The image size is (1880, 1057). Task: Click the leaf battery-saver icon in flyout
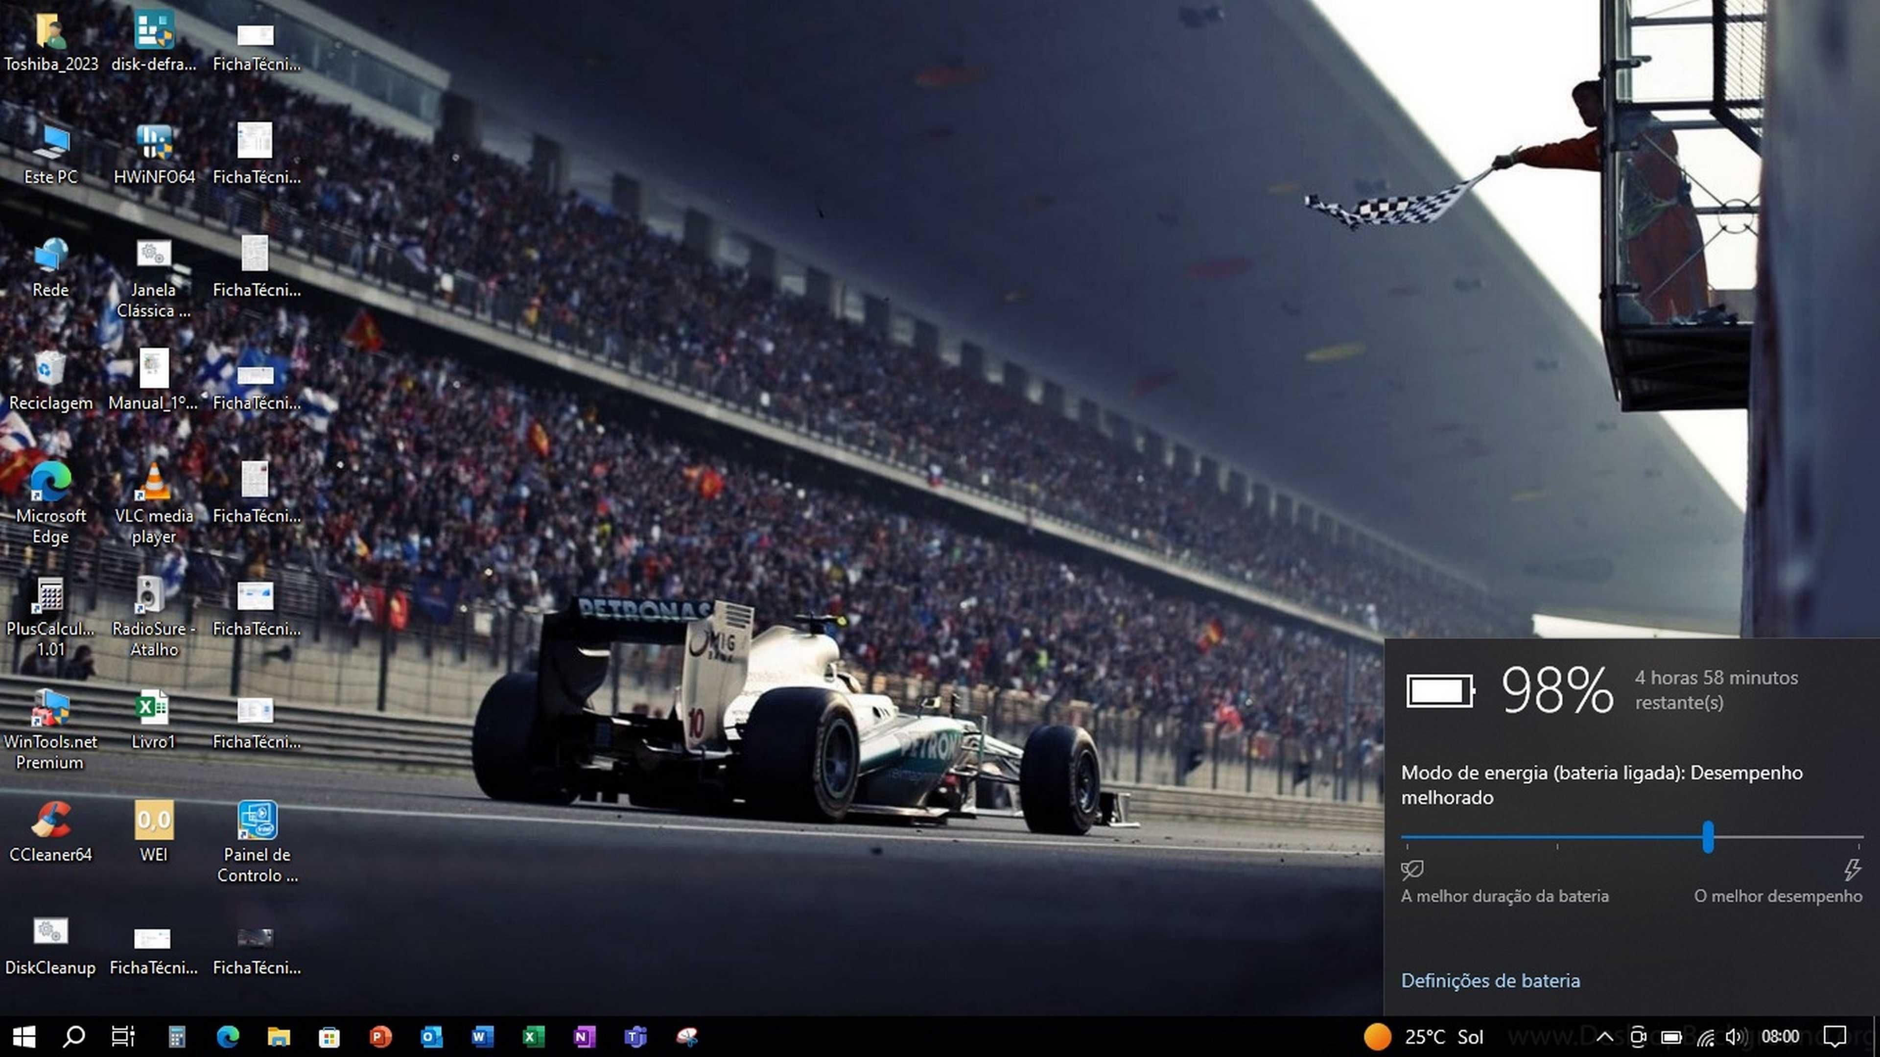point(1412,869)
